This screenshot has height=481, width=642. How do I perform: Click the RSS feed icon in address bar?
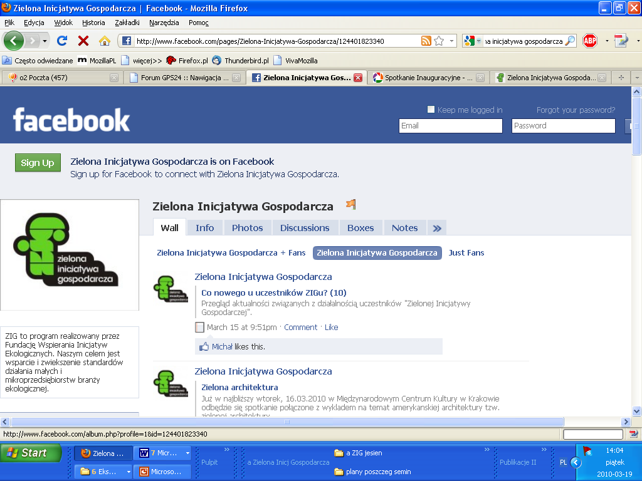click(x=426, y=41)
